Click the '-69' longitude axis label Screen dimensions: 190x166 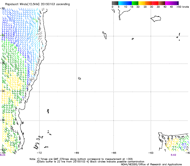[x=77, y=153]
